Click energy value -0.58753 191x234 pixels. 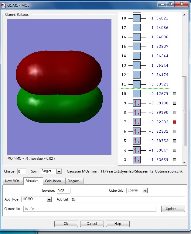159,141
